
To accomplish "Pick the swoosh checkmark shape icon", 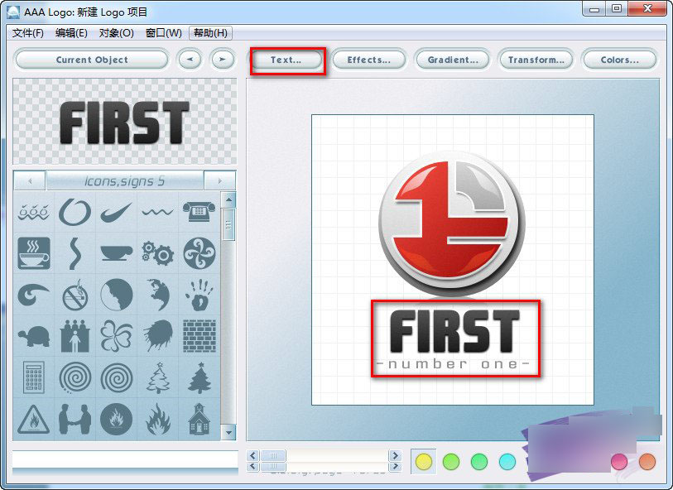I will (x=116, y=212).
